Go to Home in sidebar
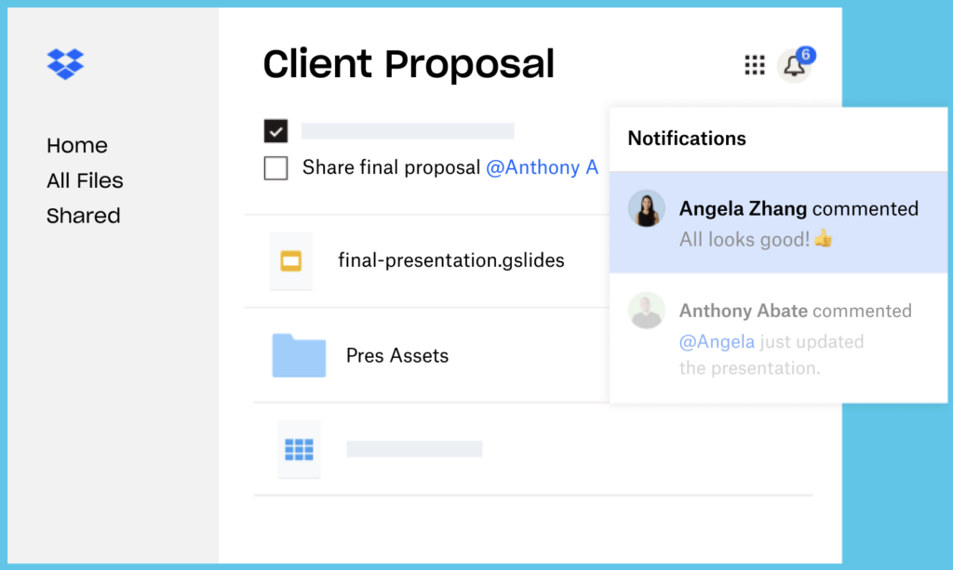The image size is (953, 570). [x=77, y=146]
